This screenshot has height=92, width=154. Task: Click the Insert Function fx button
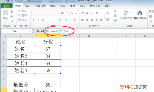pos(46,31)
